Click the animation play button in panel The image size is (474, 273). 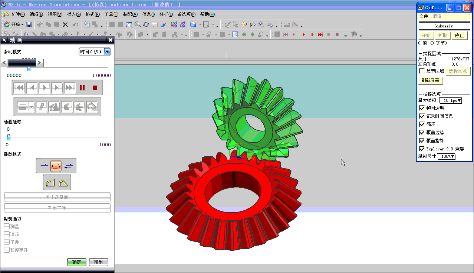45,88
